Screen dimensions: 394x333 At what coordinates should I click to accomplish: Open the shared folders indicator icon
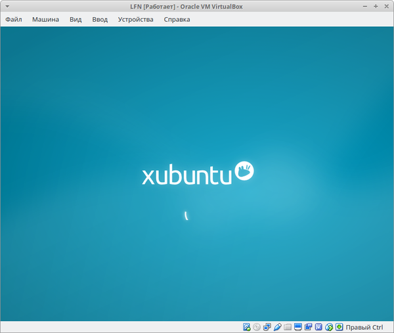pos(288,327)
